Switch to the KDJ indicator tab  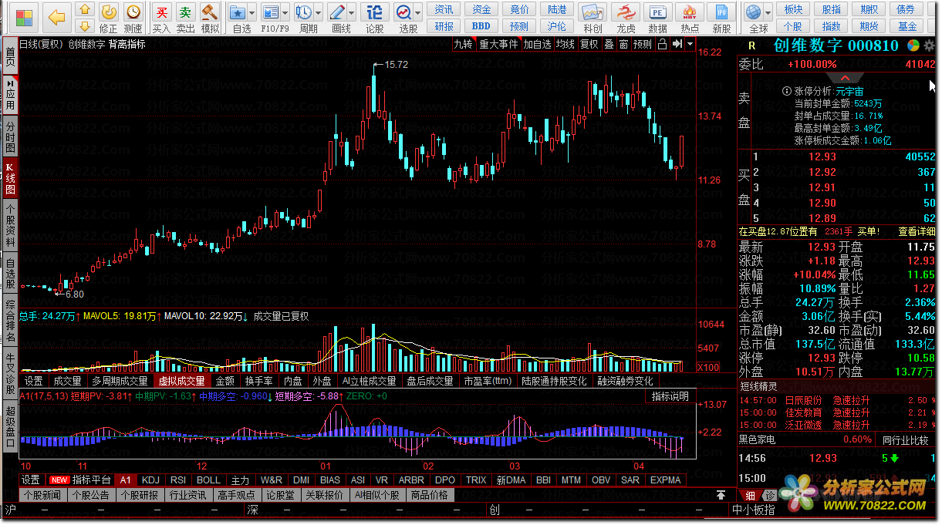[x=151, y=480]
